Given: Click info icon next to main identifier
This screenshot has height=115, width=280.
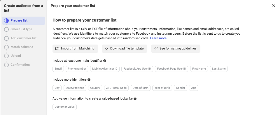Looking at the screenshot, I should coord(105,61).
